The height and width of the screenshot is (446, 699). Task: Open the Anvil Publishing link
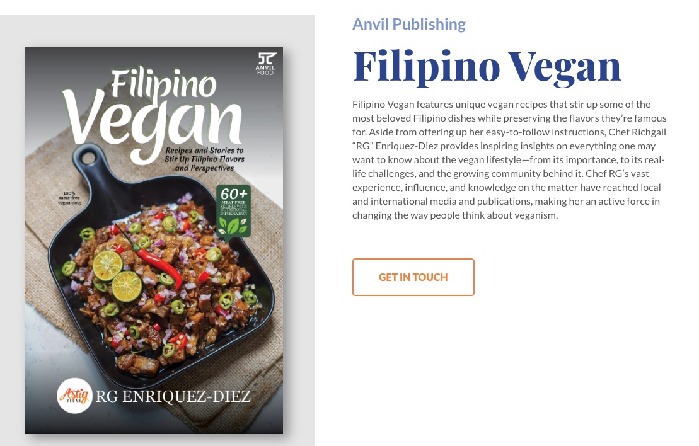(409, 24)
